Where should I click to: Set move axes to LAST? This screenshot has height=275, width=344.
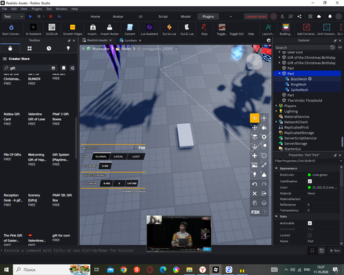pyautogui.click(x=136, y=157)
